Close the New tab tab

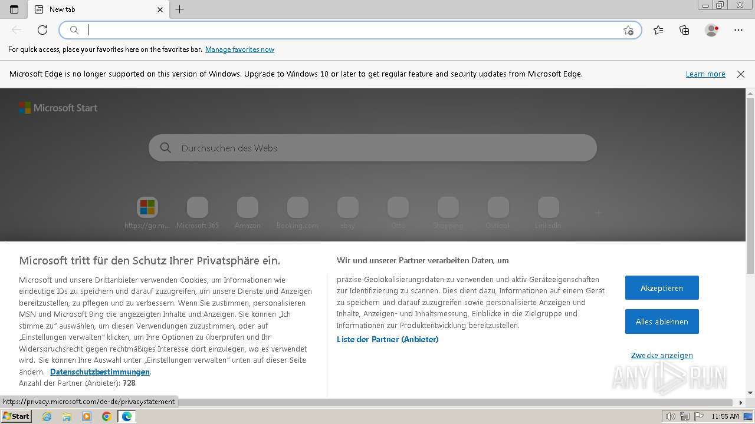click(160, 9)
